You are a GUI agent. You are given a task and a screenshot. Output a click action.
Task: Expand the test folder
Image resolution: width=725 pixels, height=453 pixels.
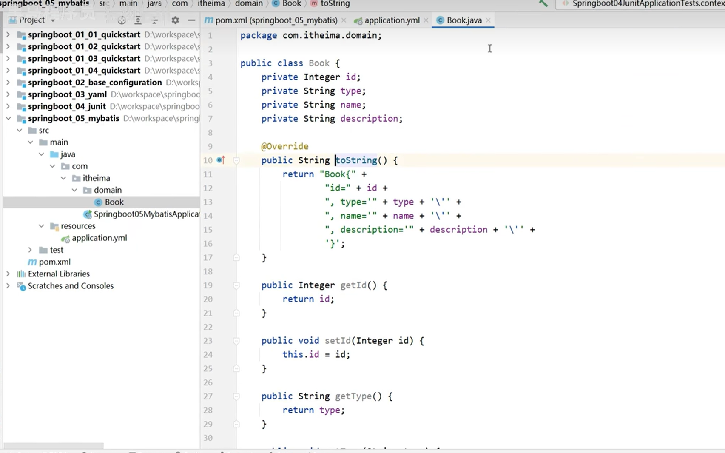point(30,250)
